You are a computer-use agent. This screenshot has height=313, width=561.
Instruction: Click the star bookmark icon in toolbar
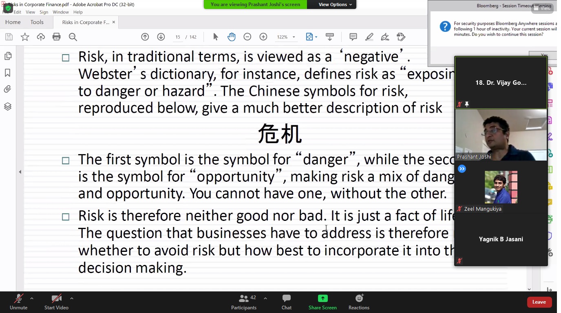click(25, 37)
